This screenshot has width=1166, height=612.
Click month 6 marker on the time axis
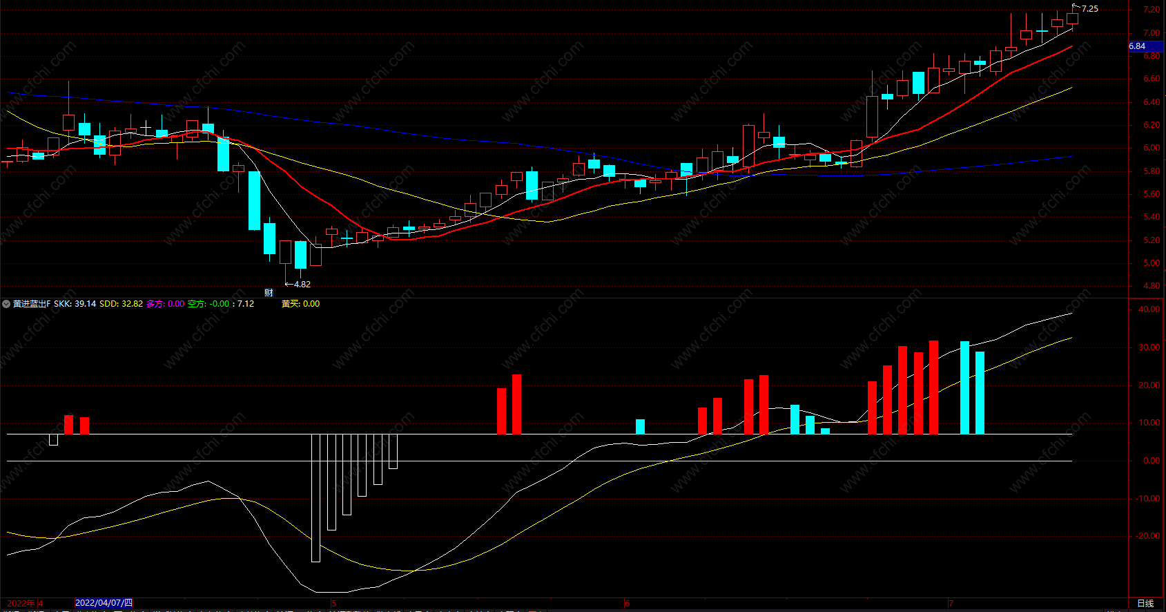627,603
